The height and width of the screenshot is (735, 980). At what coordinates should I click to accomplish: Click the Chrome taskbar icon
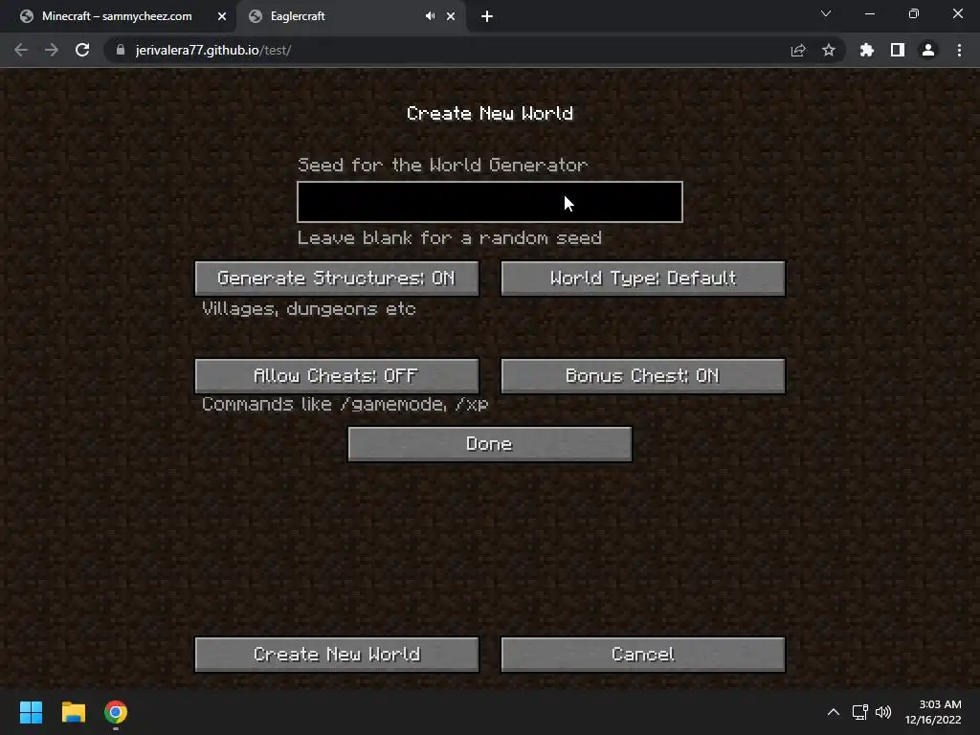[x=116, y=712]
